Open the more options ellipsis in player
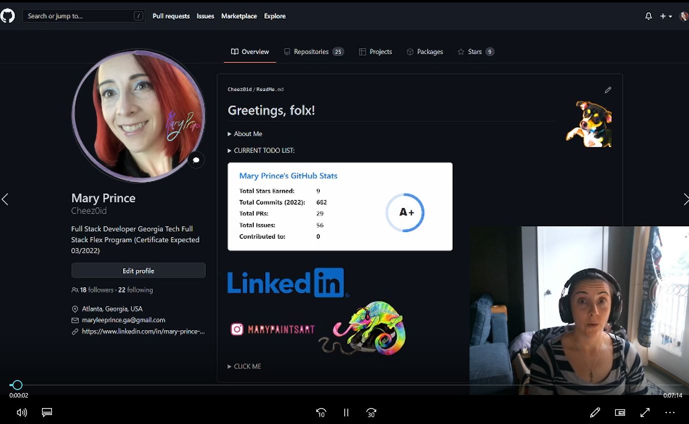The image size is (689, 424). pyautogui.click(x=670, y=413)
